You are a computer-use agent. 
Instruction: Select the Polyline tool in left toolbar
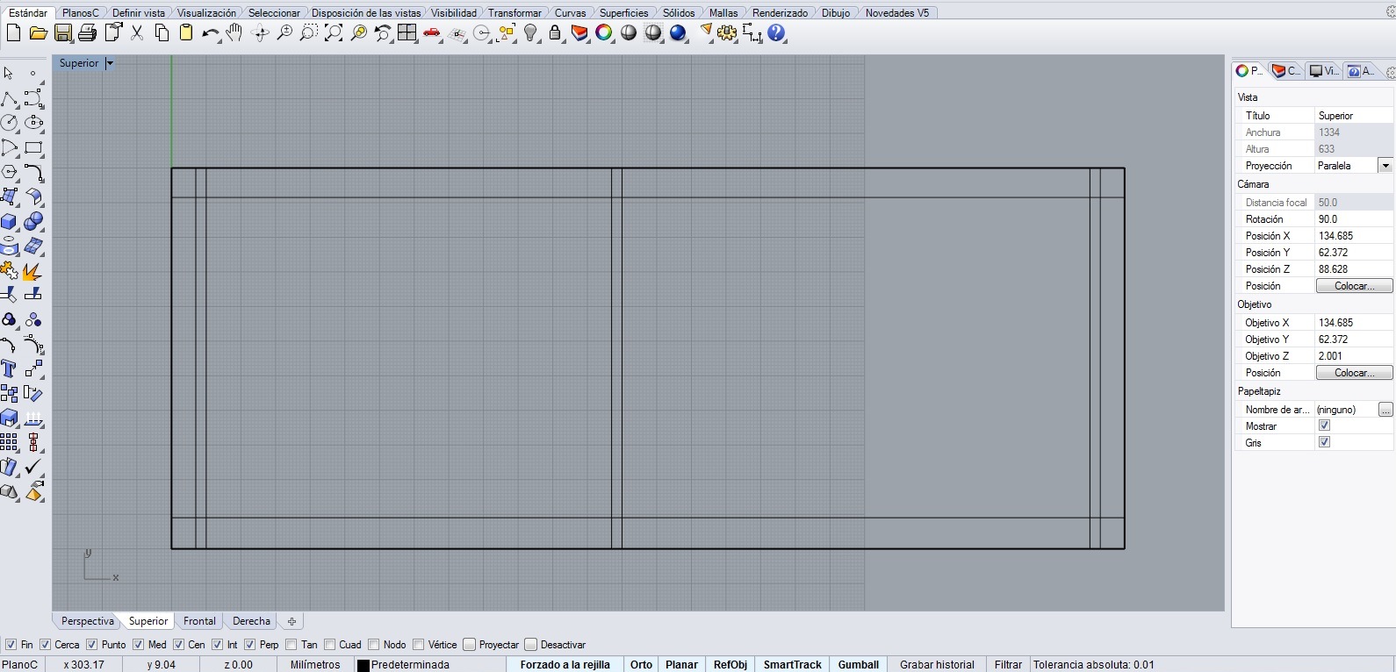point(10,98)
